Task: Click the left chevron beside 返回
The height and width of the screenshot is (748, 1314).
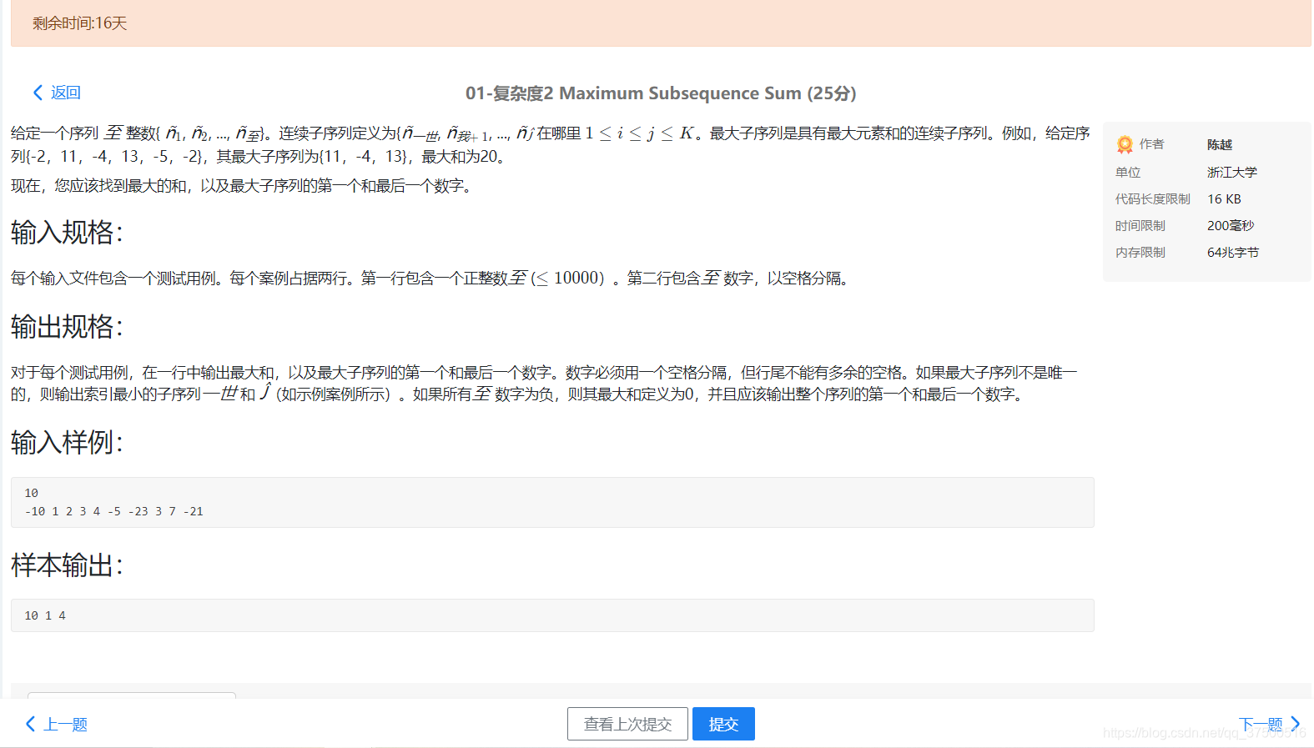Action: click(x=38, y=93)
